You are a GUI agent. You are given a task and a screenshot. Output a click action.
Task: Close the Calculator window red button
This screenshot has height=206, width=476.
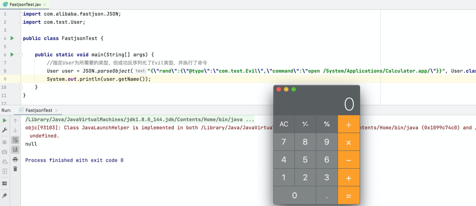coord(279,89)
